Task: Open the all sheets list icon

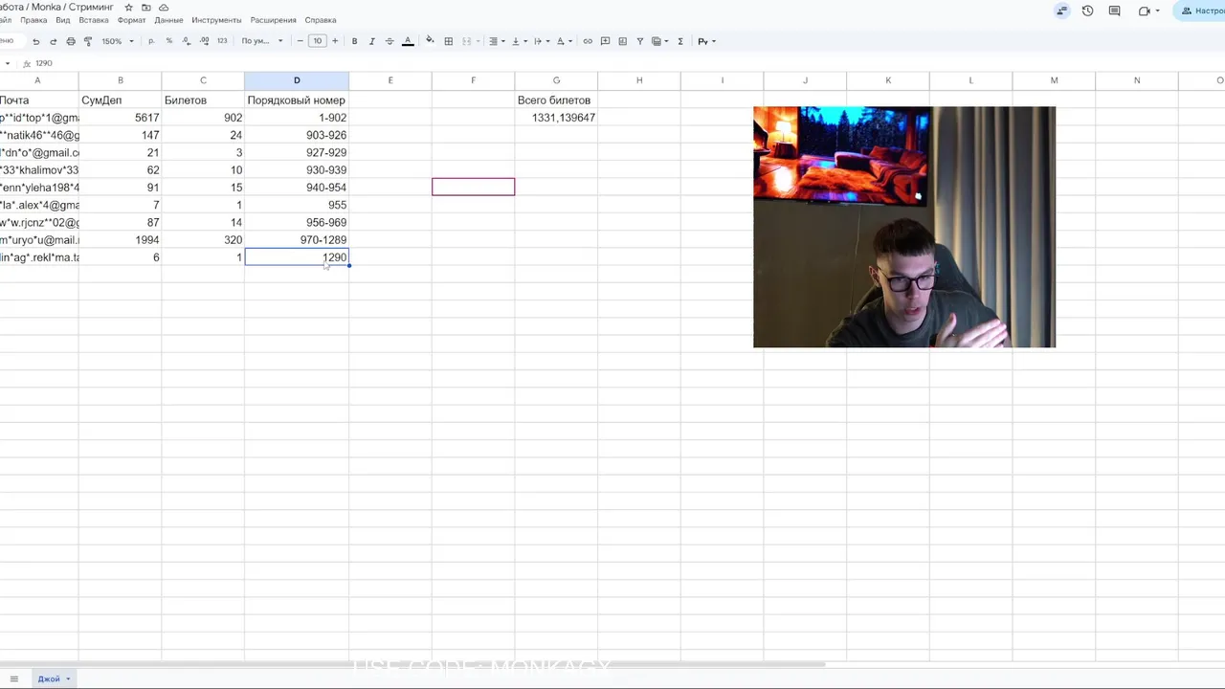Action: pyautogui.click(x=13, y=678)
